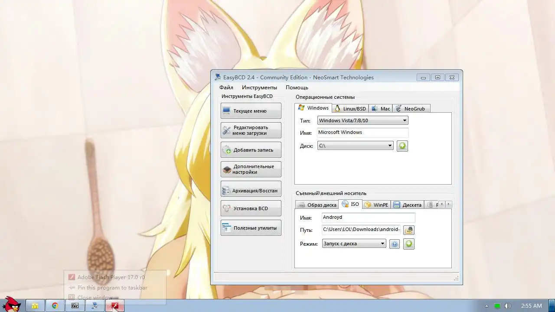Click the volume speaker tray icon
This screenshot has width=555, height=312.
point(508,306)
